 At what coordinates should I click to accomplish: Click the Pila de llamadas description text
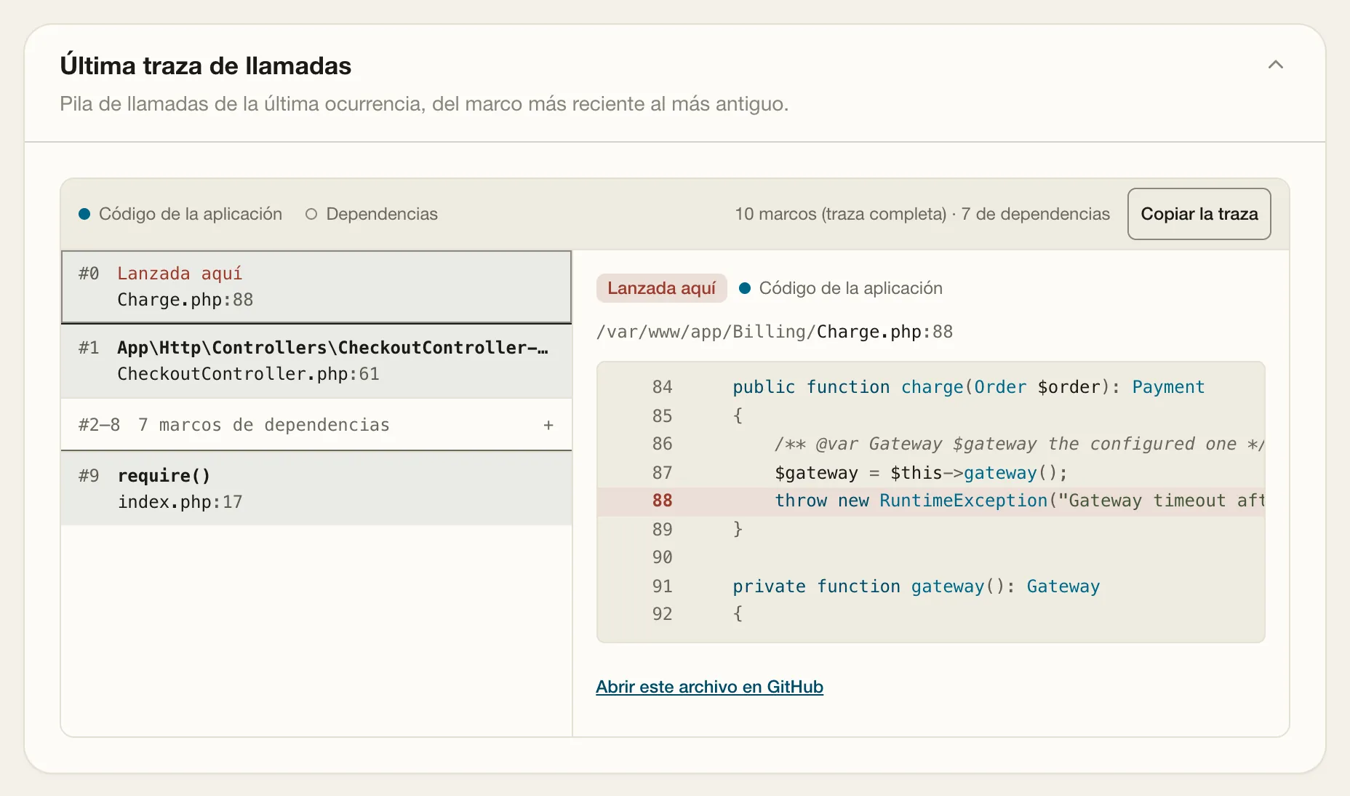click(x=424, y=104)
